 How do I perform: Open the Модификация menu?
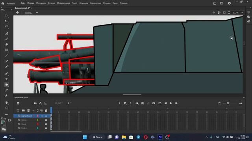63,3
